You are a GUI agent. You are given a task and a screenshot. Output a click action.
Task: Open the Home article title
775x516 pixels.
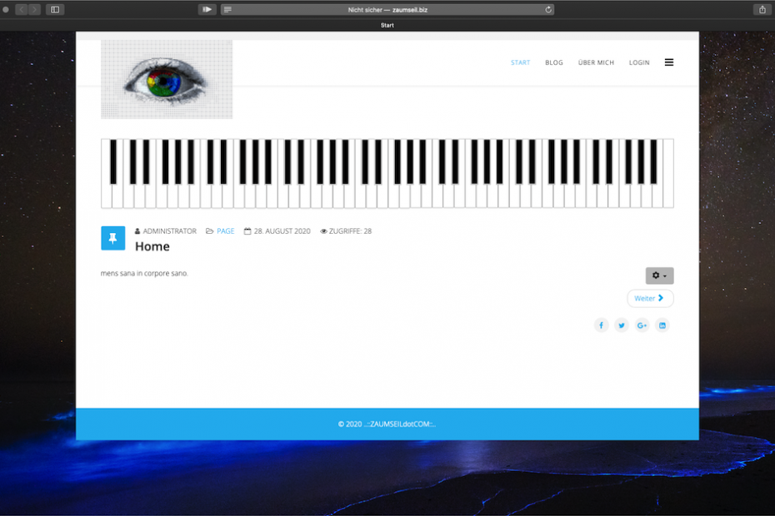pos(152,246)
